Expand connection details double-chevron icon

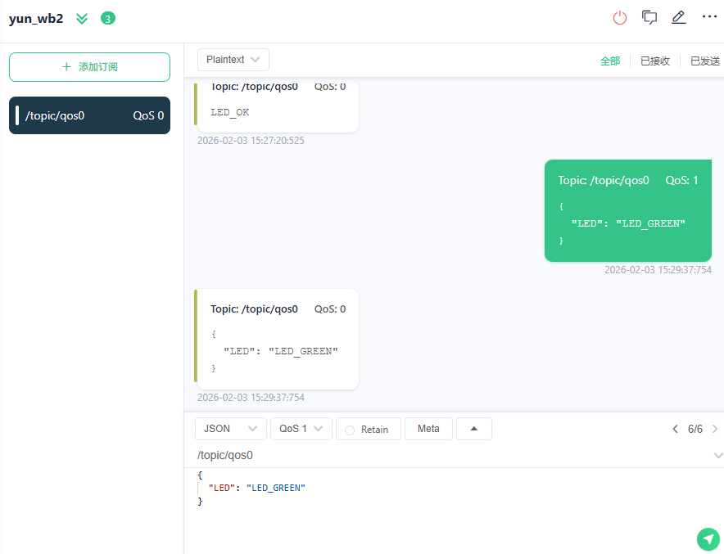click(82, 18)
